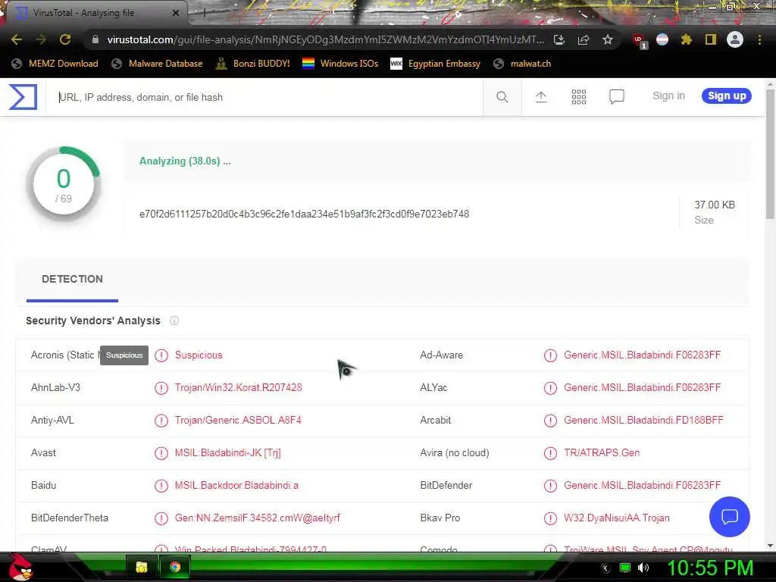Screen dimensions: 776x582
Task: Click the VirusTotal logo
Action: coord(23,97)
